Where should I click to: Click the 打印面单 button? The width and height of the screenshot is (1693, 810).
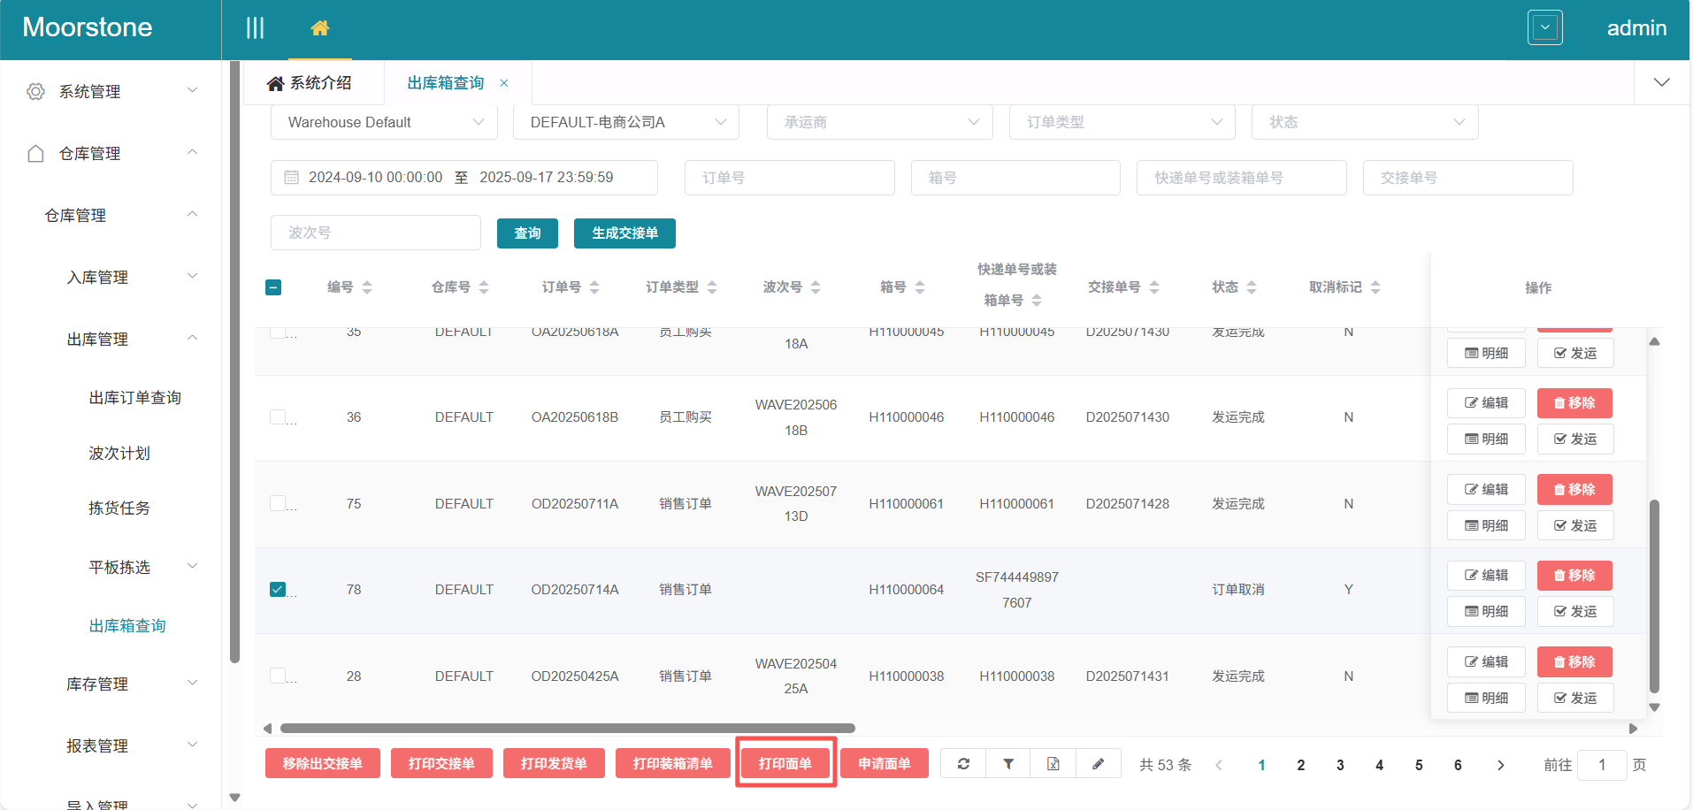[x=785, y=763]
